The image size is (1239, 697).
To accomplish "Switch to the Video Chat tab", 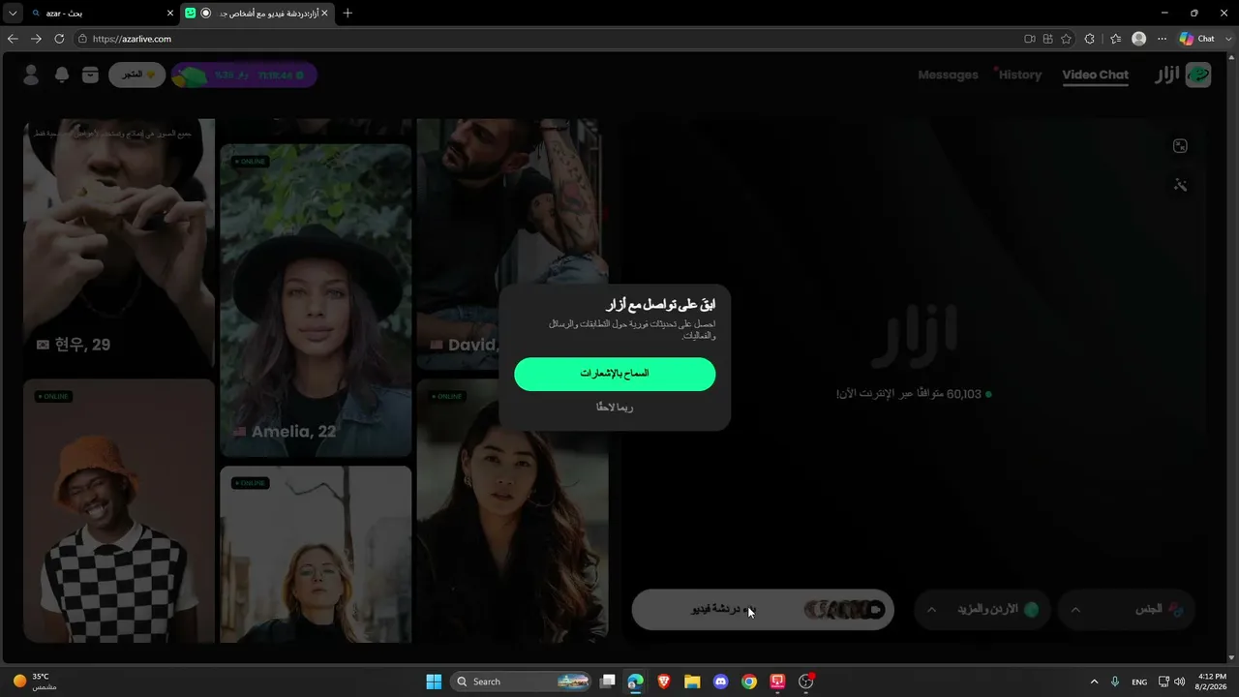I will (1095, 75).
